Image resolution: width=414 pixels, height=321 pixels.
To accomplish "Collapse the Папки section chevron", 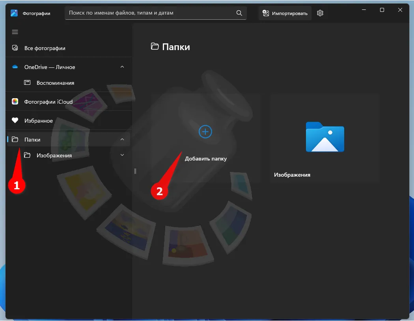I will 122,140.
